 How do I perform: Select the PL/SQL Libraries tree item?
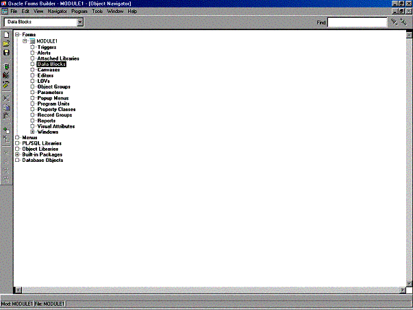point(42,143)
